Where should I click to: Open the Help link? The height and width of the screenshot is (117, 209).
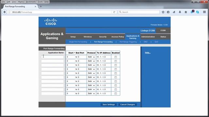(x=148, y=53)
